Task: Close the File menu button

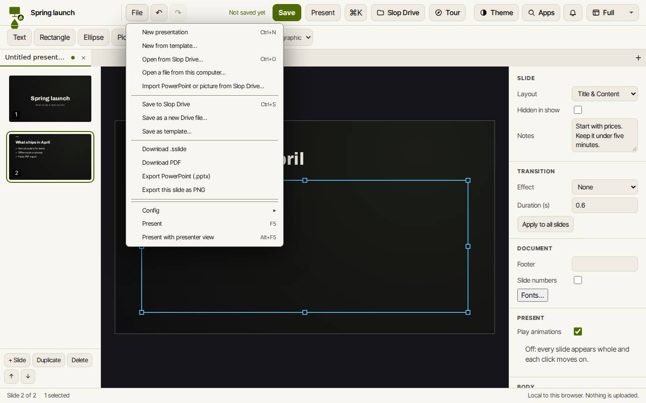Action: pyautogui.click(x=137, y=13)
